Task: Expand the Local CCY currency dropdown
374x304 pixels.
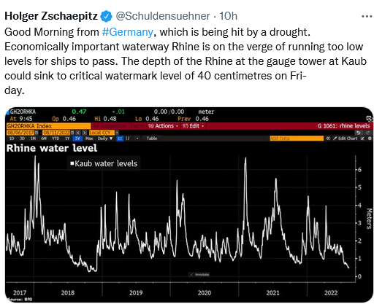Action: pos(117,133)
